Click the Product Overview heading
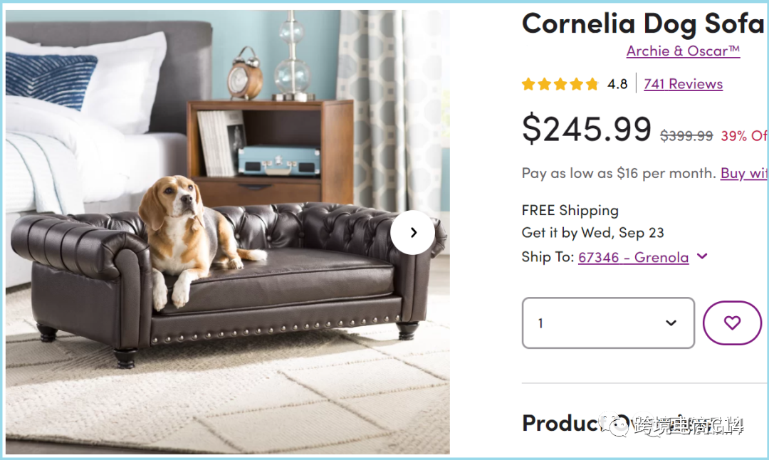 point(633,424)
